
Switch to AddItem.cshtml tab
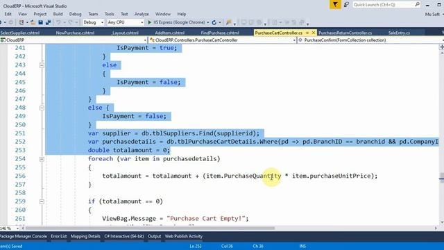click(x=169, y=33)
